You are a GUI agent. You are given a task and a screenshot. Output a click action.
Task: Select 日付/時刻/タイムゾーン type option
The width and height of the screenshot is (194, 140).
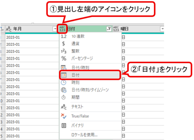pos(90,90)
